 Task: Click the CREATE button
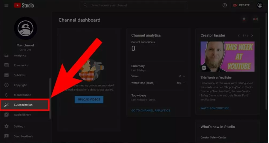tap(241, 5)
